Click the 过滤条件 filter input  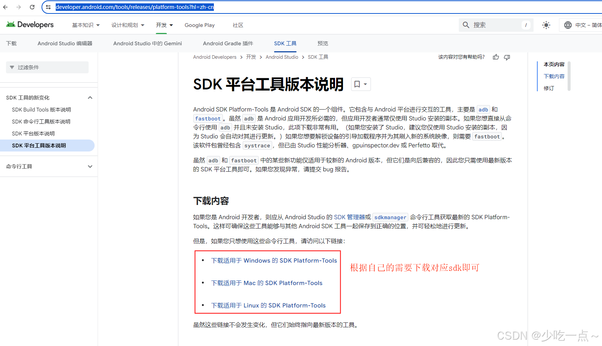pyautogui.click(x=47, y=67)
